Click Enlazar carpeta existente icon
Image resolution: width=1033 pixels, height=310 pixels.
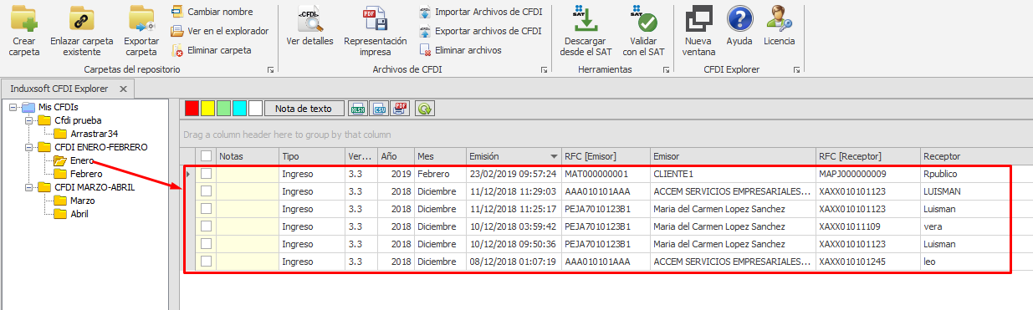click(81, 18)
